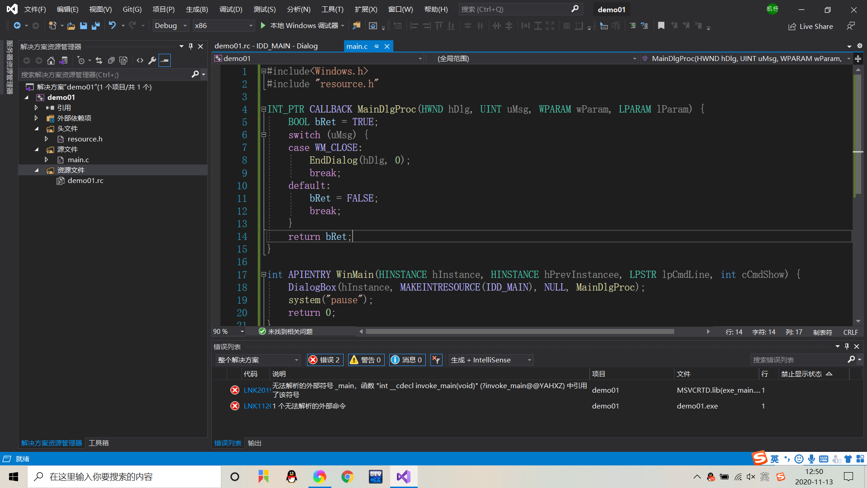
Task: Switch to the 工具箱 toolbox tab
Action: pyautogui.click(x=98, y=443)
